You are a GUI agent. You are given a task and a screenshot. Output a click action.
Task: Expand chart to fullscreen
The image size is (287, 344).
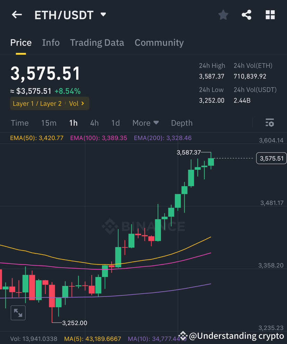point(18,313)
